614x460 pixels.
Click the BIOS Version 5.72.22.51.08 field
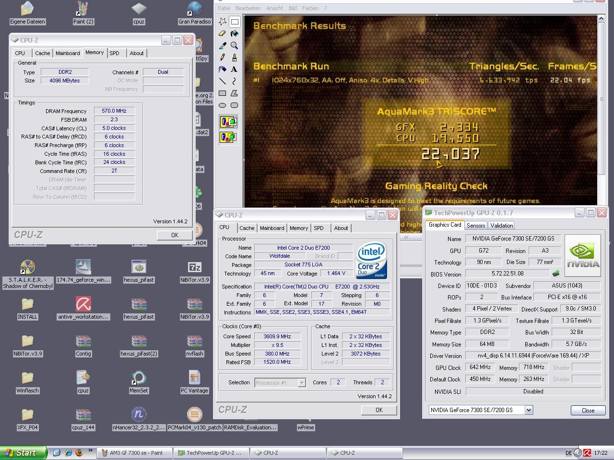[508, 274]
